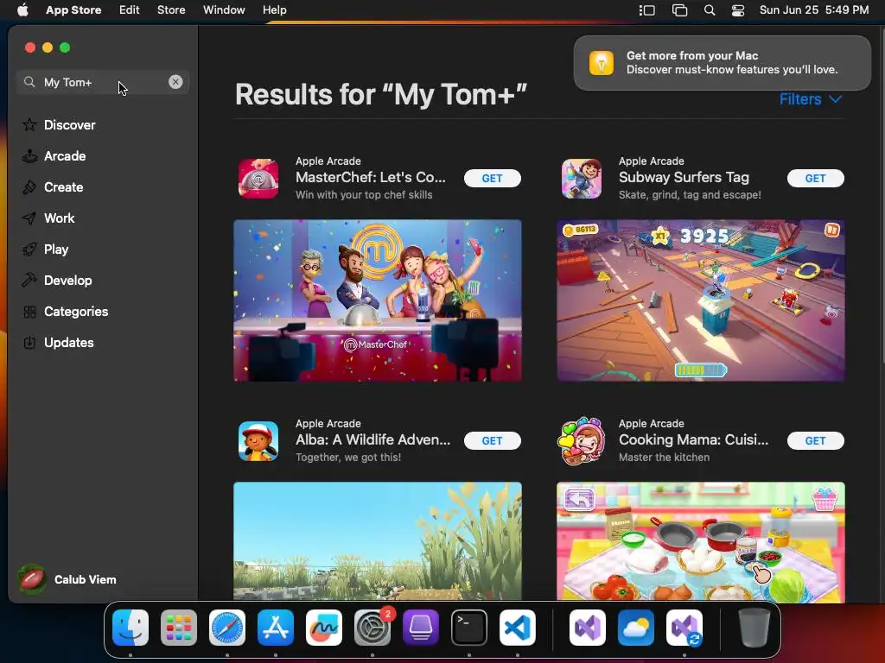Image resolution: width=885 pixels, height=663 pixels.
Task: Open the Updates download icon
Action: tap(29, 342)
